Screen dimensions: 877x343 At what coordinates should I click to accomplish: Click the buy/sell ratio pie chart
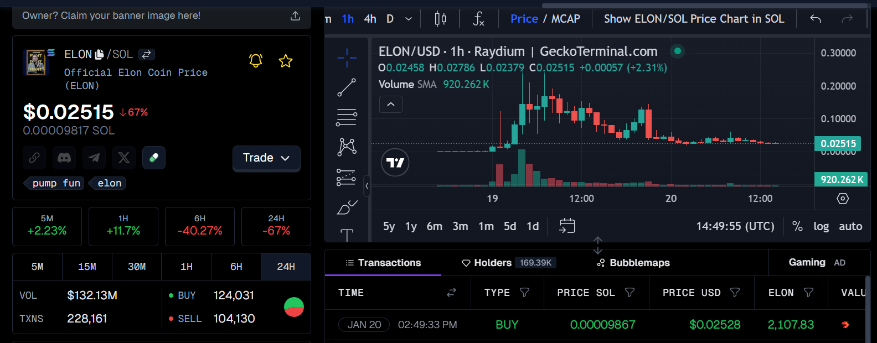[294, 307]
